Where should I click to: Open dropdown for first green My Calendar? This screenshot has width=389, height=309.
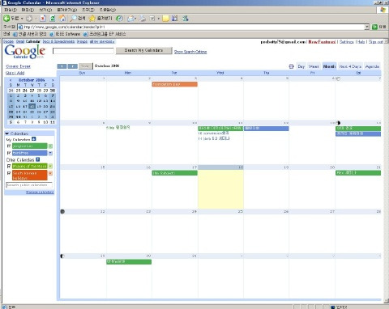tap(50, 146)
